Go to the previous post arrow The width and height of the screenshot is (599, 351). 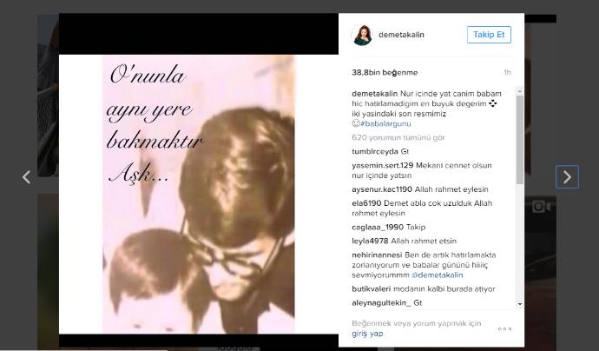tap(26, 177)
